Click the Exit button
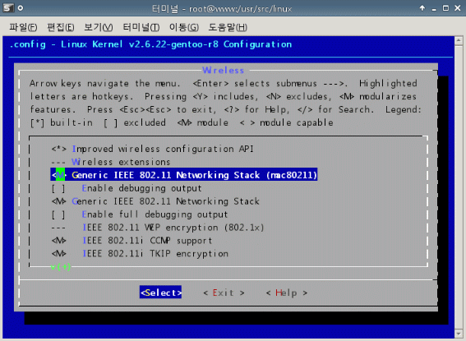Image resolution: width=466 pixels, height=341 pixels. (x=224, y=293)
